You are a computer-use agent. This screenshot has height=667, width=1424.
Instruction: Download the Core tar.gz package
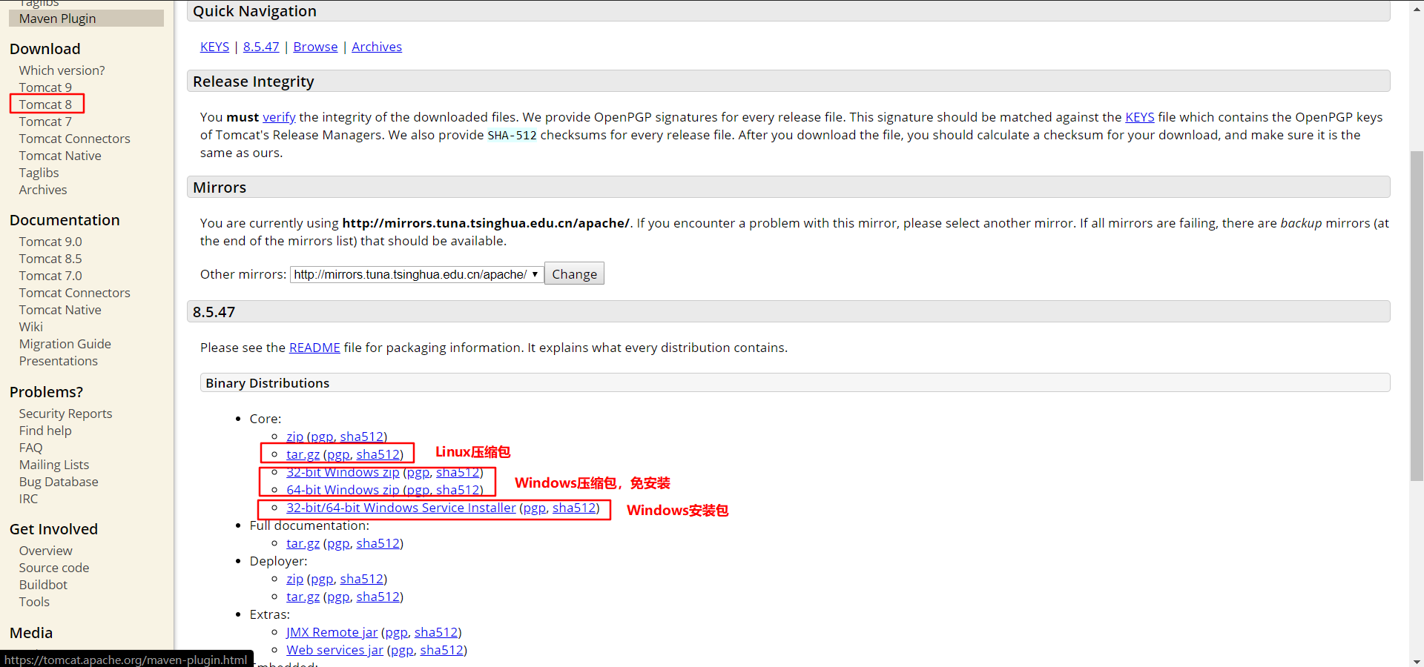pos(303,454)
